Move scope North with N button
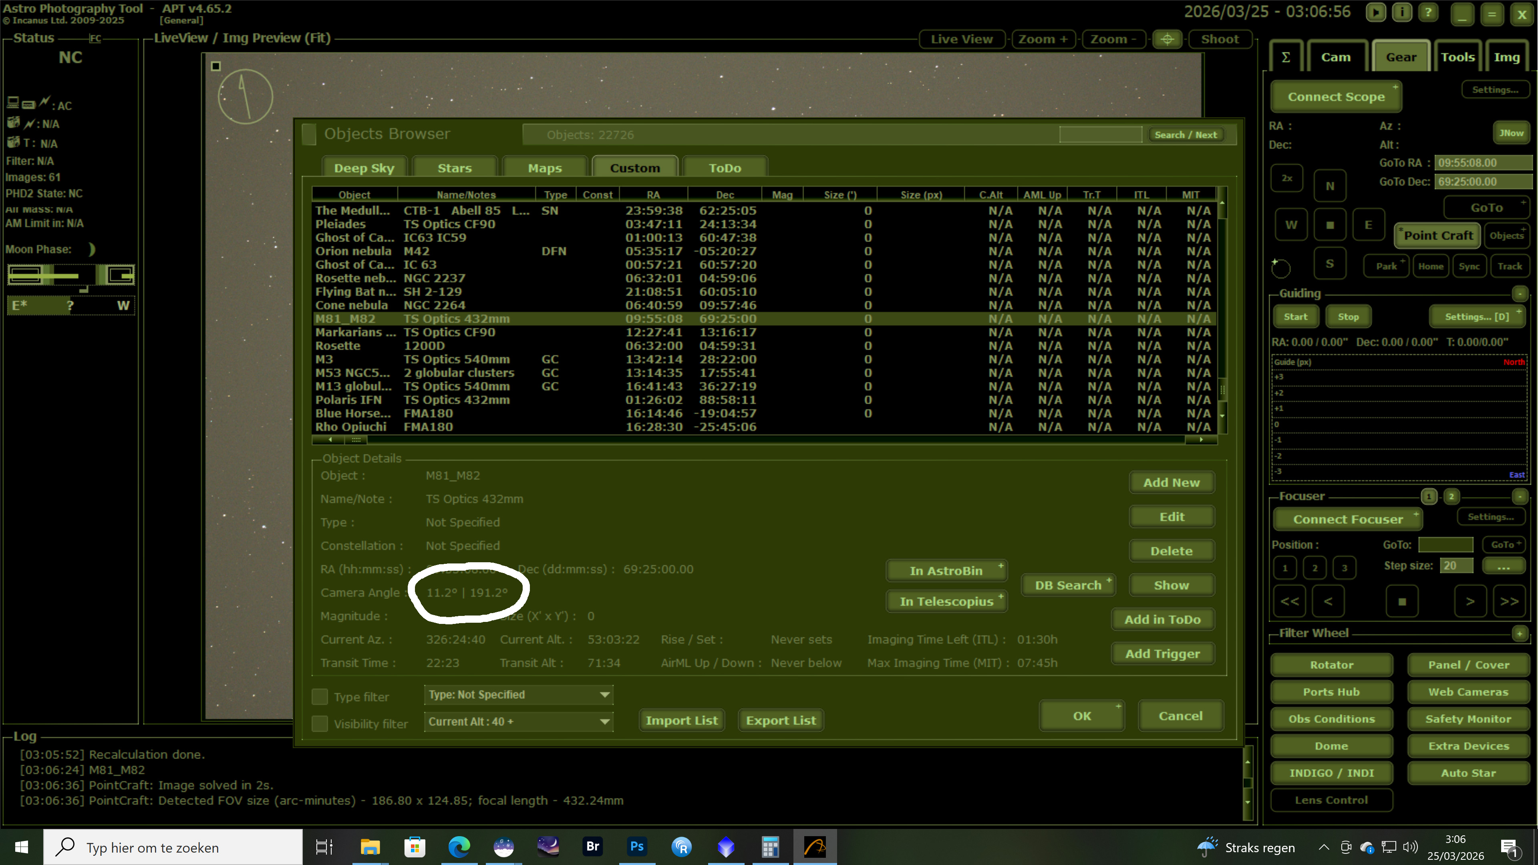 [1330, 186]
